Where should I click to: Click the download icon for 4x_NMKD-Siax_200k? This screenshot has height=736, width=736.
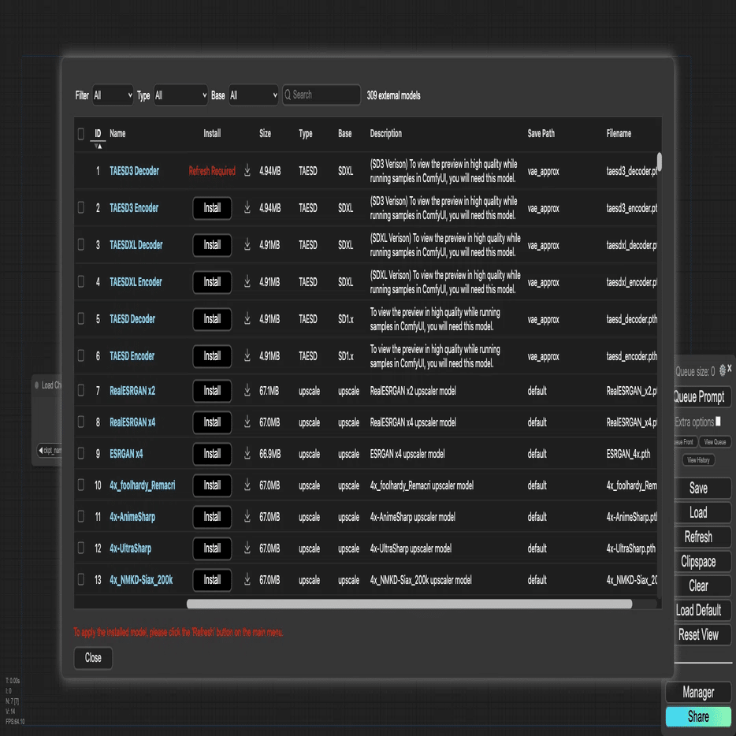click(247, 580)
